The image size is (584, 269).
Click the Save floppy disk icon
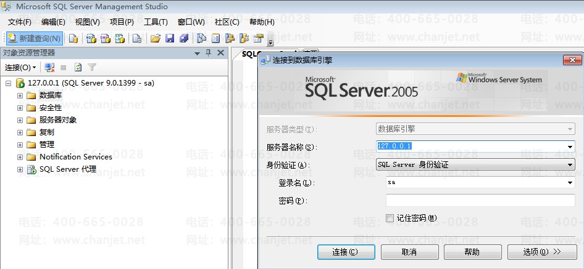tap(169, 39)
